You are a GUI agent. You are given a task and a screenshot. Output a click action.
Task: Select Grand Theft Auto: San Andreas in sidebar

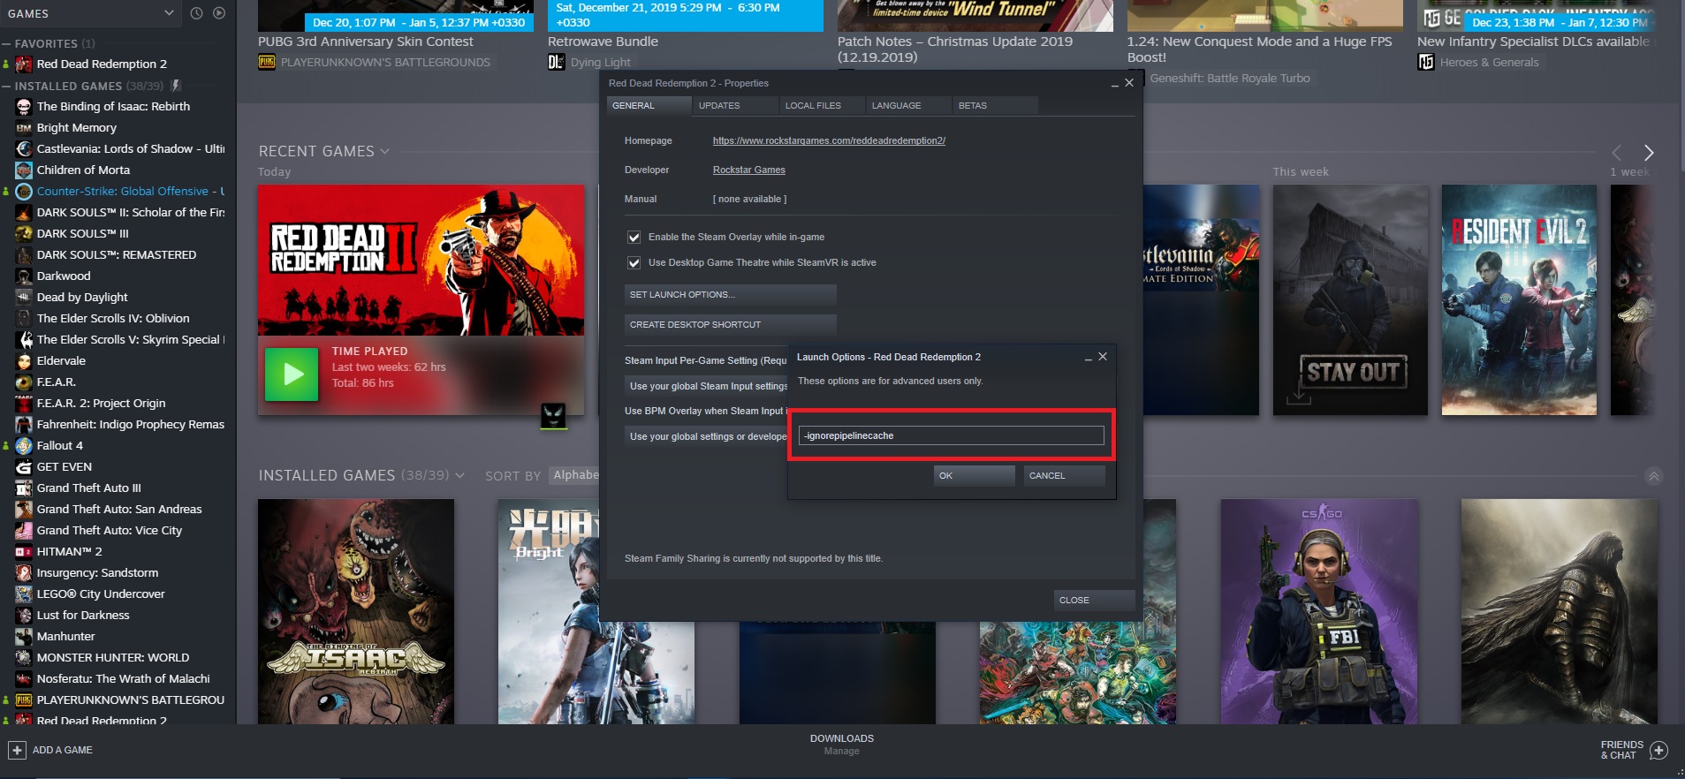click(x=119, y=510)
